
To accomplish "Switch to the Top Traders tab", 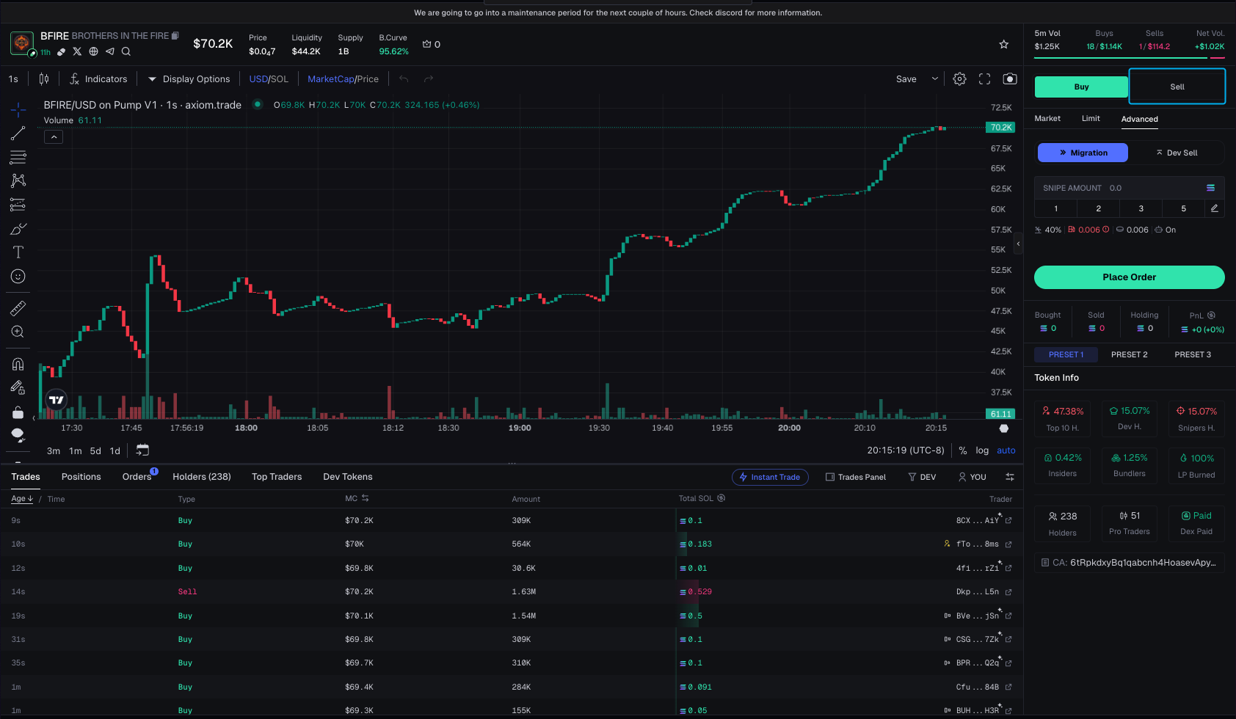I will pos(277,477).
